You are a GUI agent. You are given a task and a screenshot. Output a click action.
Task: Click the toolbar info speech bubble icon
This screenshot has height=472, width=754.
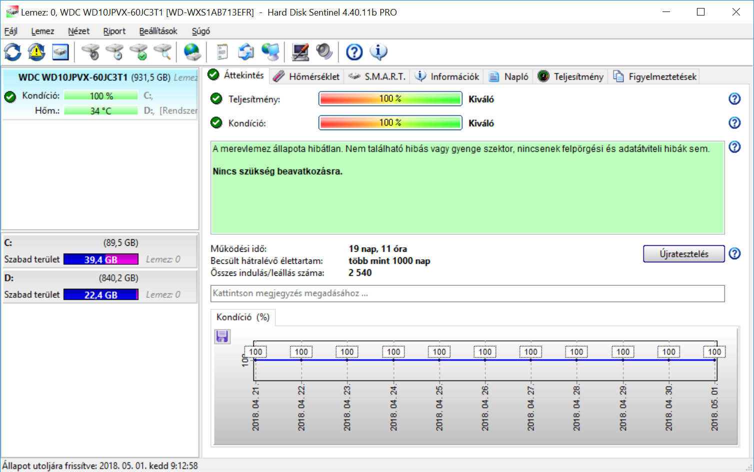pyautogui.click(x=378, y=52)
